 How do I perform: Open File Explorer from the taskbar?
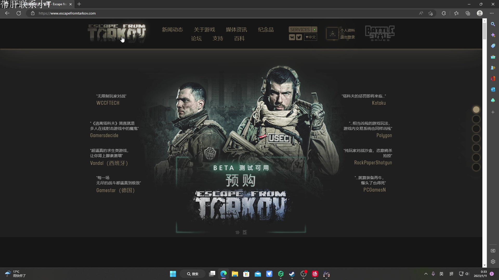(x=235, y=274)
